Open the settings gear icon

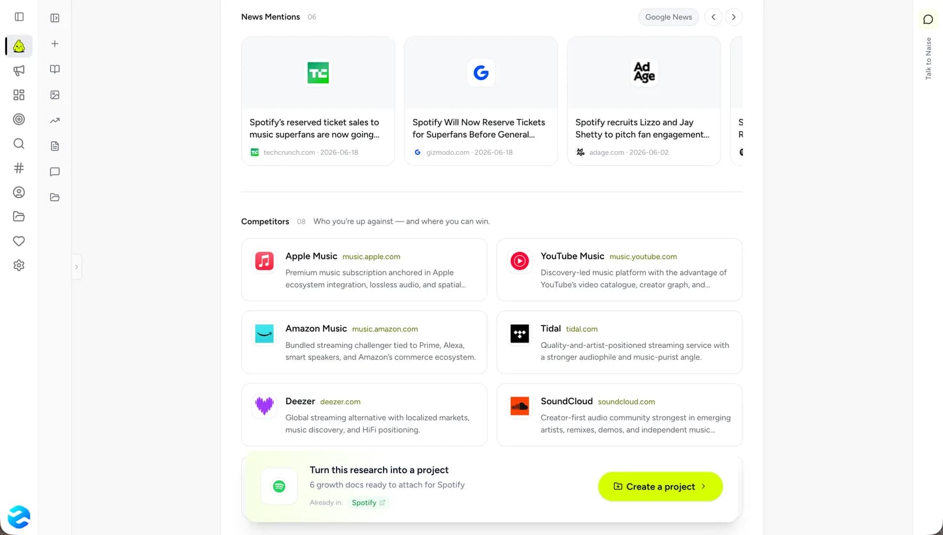[x=19, y=265]
